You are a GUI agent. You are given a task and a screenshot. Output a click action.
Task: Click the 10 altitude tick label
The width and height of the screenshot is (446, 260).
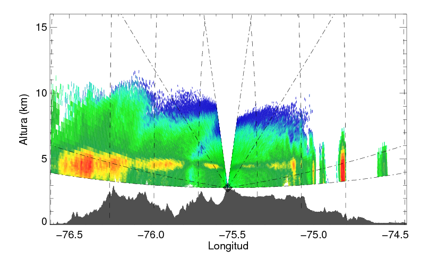pos(41,93)
